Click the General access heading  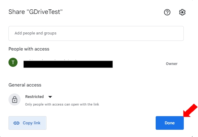[x=25, y=85]
